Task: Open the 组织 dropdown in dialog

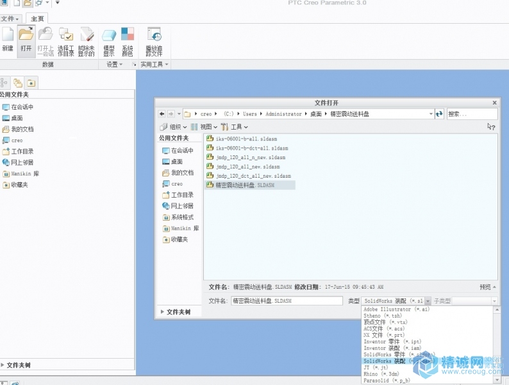Action: point(174,126)
